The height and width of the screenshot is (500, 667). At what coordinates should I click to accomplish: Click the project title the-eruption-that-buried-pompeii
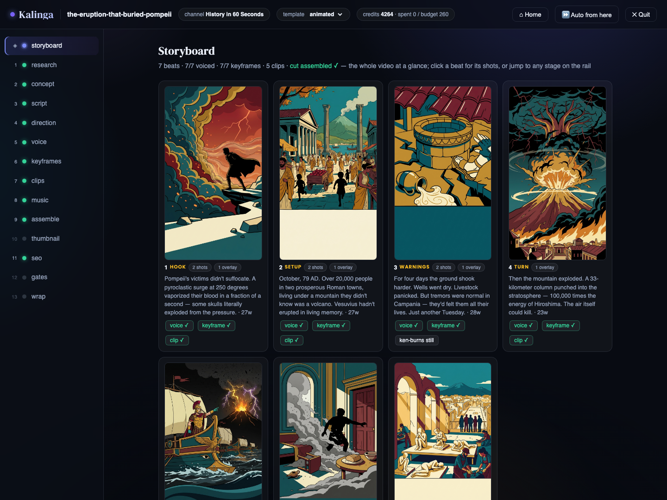119,14
